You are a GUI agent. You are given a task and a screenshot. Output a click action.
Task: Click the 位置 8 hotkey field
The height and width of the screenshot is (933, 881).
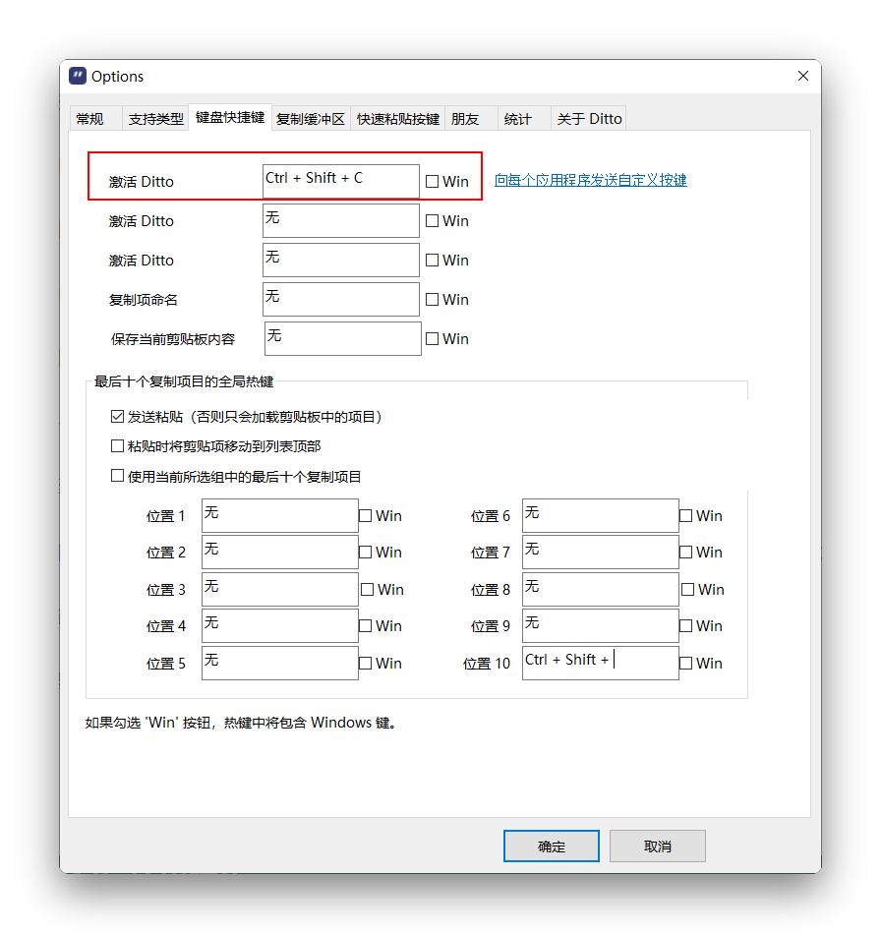(601, 590)
